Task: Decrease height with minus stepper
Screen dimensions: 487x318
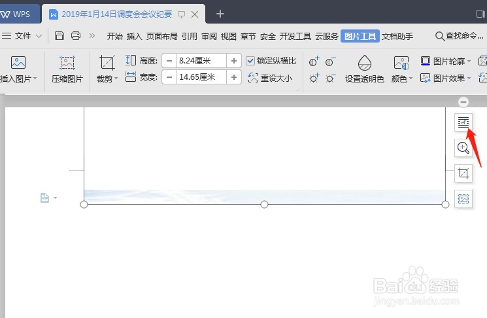Action: [169, 61]
